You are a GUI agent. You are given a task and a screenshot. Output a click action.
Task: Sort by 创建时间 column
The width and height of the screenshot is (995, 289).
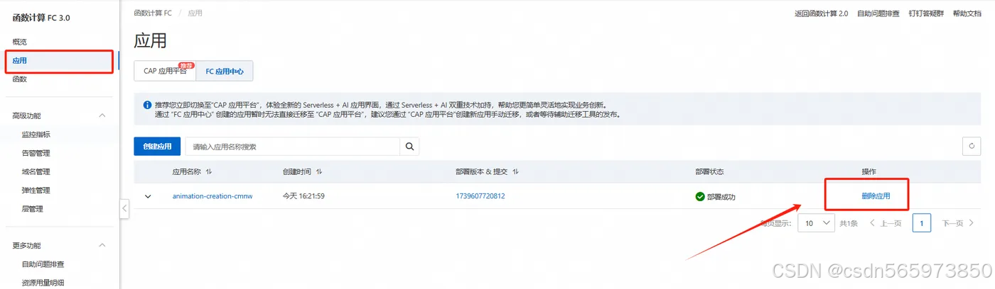coord(319,172)
